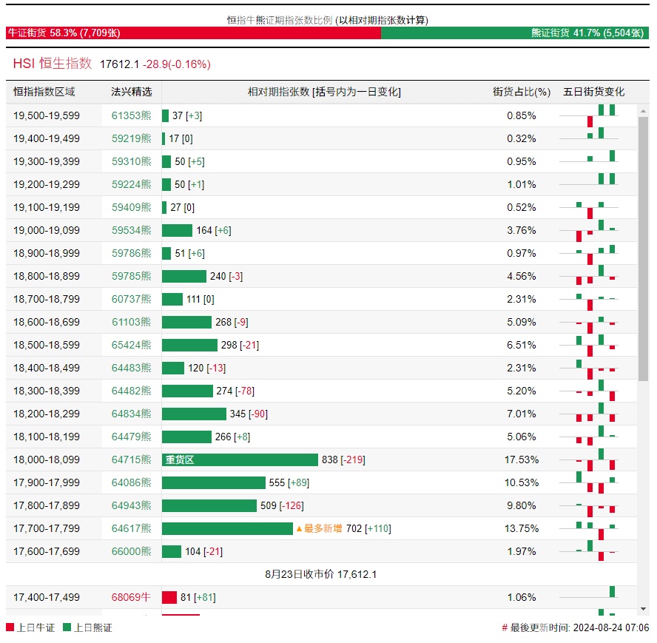This screenshot has width=657, height=643.
Task: Click the 重货区 bar for 18,000-18,099
Action: point(240,459)
